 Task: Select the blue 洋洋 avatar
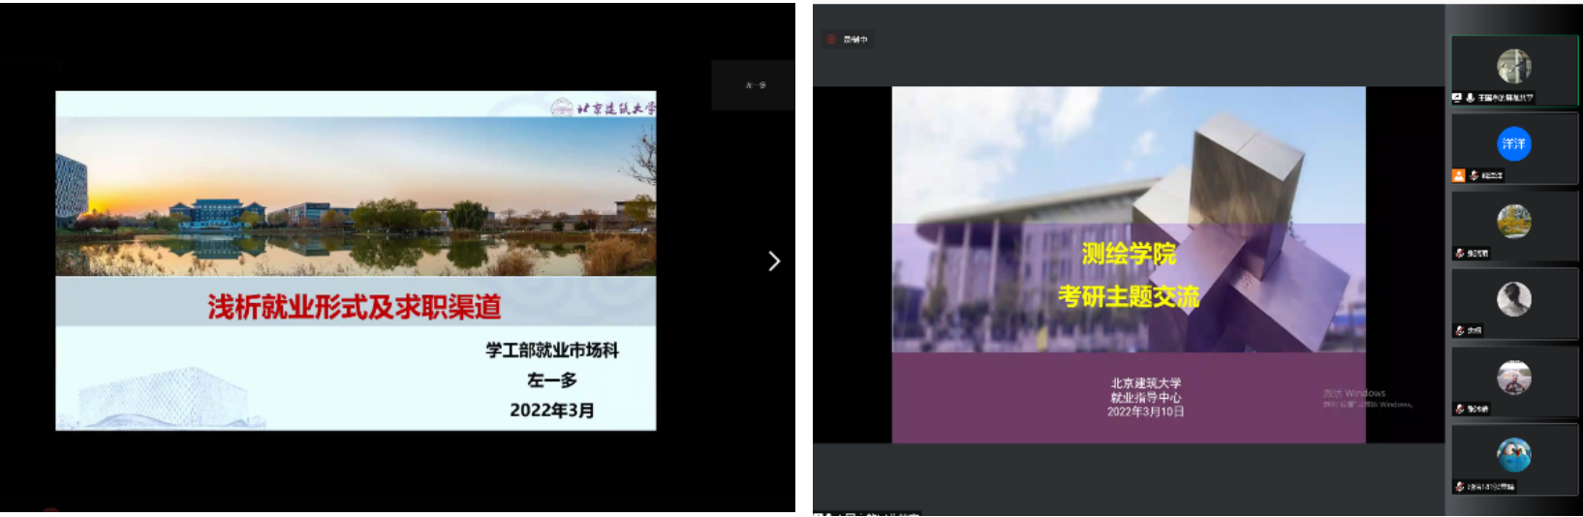(1513, 144)
